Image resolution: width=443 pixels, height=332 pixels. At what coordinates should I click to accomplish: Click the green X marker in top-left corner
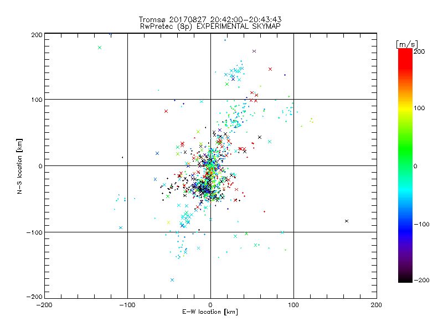(x=100, y=48)
